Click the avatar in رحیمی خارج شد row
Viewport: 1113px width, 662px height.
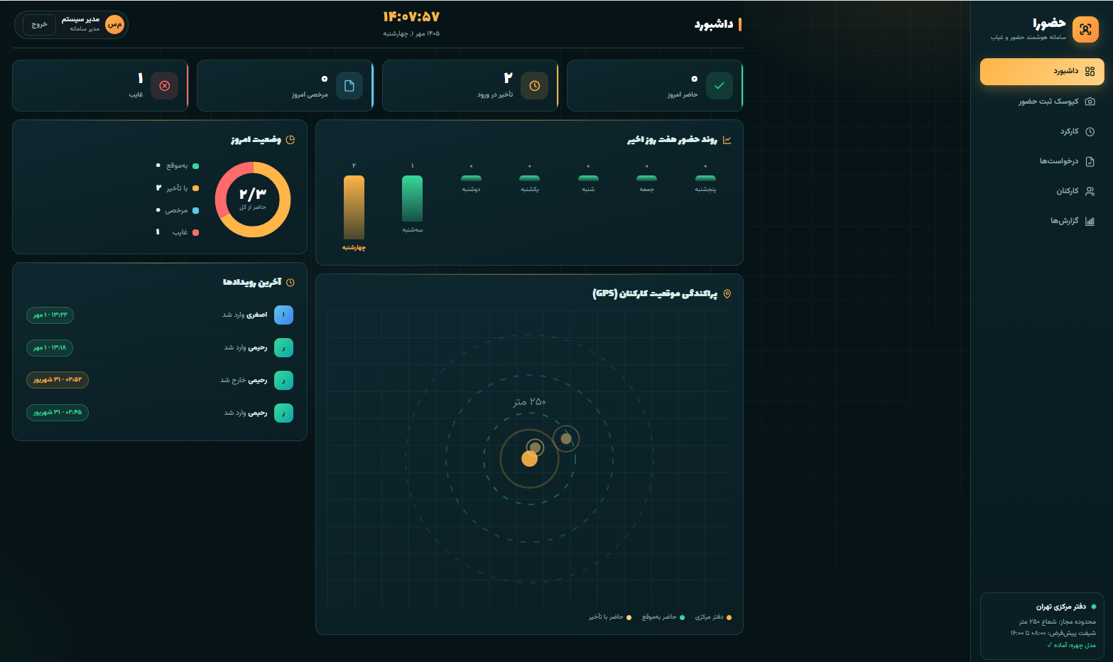pyautogui.click(x=283, y=380)
